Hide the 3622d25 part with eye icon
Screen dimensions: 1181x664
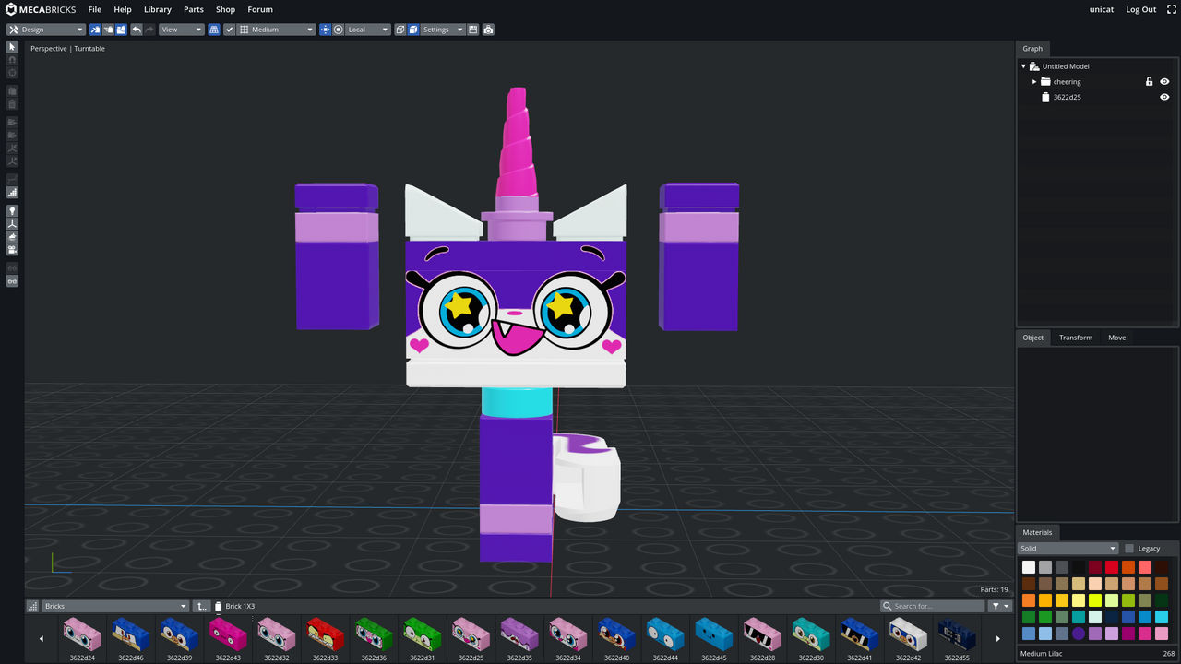1164,97
